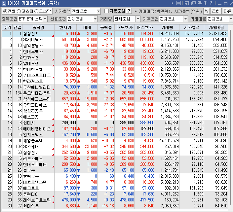Sort by the 순위 column header
Viewport: 233px width, 212px height.
(x=7, y=27)
